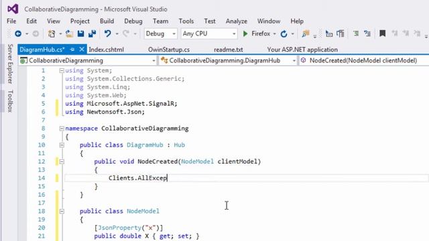
Task: Click the Next Bookmark icon
Action: coord(406,33)
